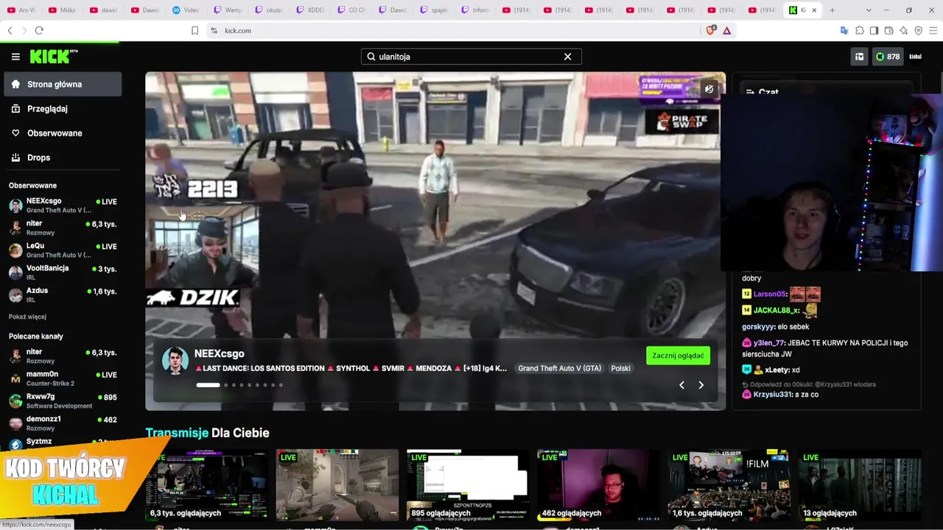Open Brave Rewards triangle icon
The image size is (943, 530).
coord(726,30)
